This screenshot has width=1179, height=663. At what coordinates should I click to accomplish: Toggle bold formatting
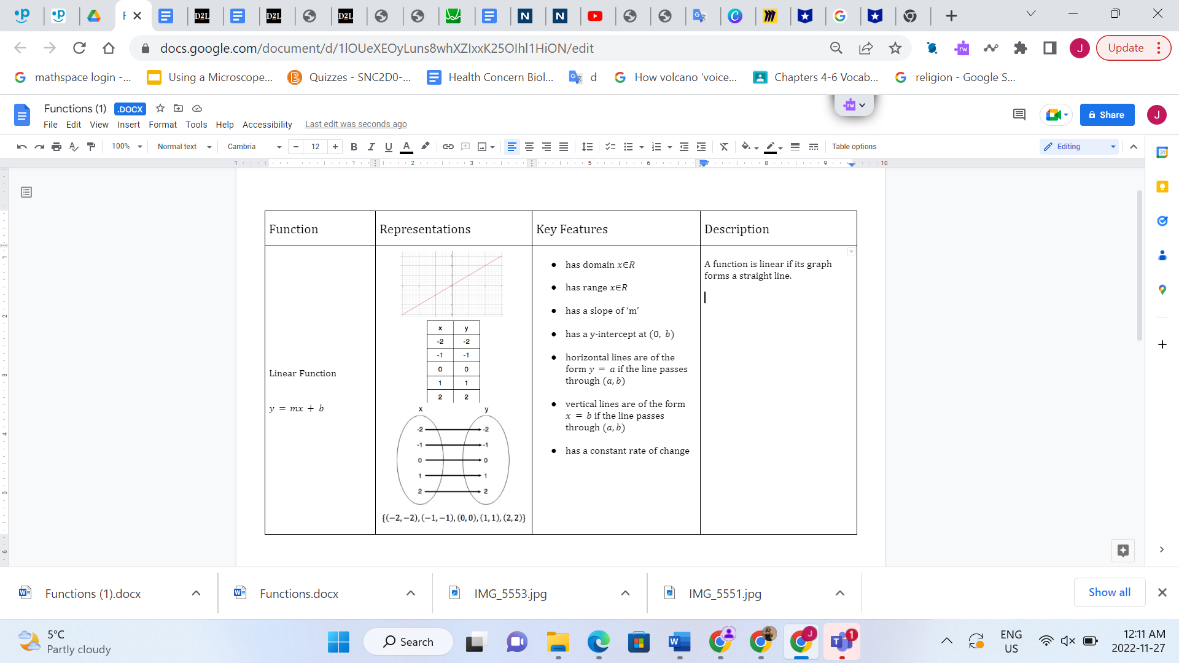pos(354,147)
